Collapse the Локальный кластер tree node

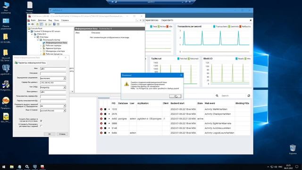click(x=38, y=40)
